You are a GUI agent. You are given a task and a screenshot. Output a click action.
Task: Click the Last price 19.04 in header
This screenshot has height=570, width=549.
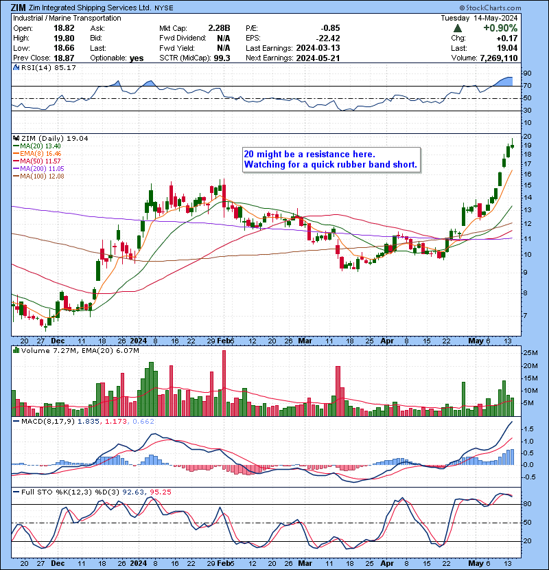(x=507, y=48)
